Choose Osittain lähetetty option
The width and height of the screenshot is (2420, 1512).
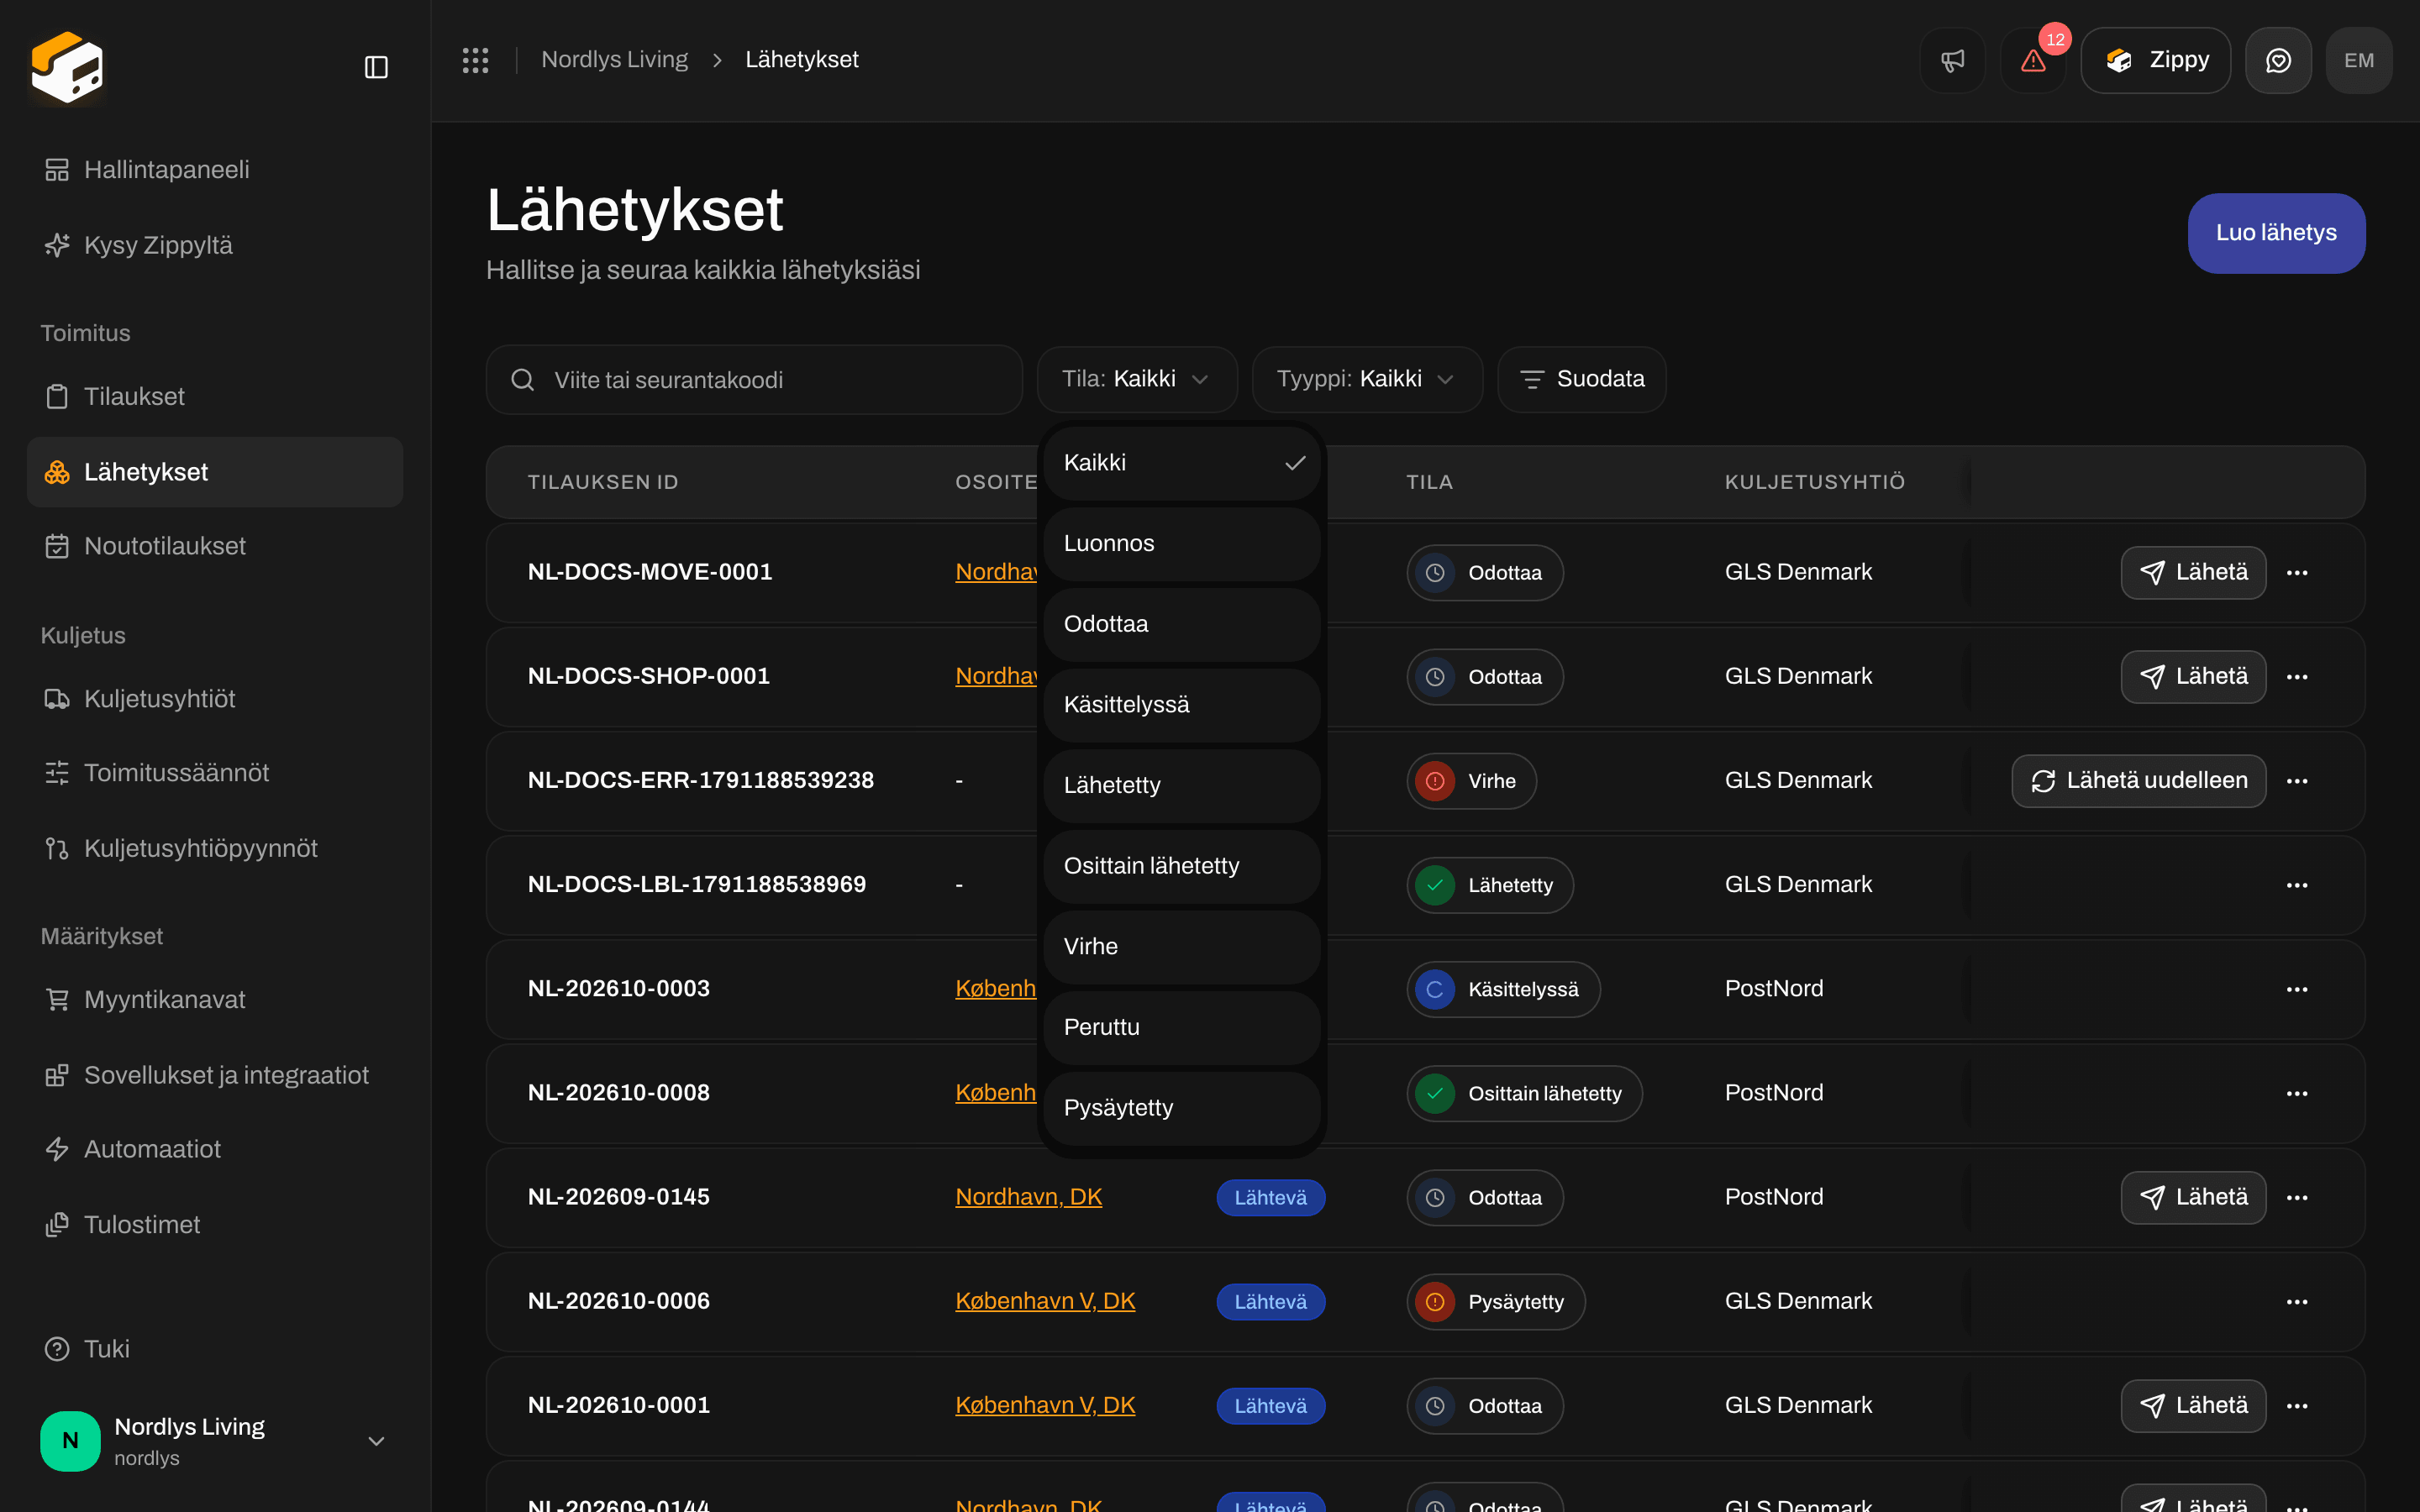pyautogui.click(x=1182, y=866)
